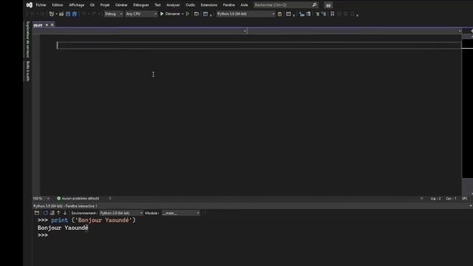Click the Visual Studio logo icon
The height and width of the screenshot is (266, 473).
(30, 5)
